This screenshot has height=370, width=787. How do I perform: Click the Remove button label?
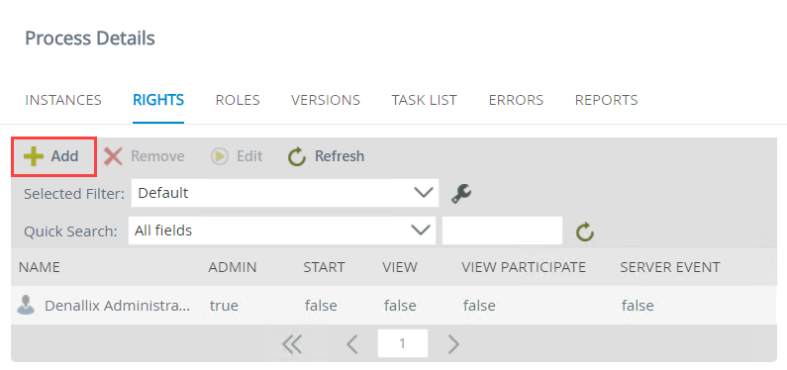pyautogui.click(x=157, y=156)
